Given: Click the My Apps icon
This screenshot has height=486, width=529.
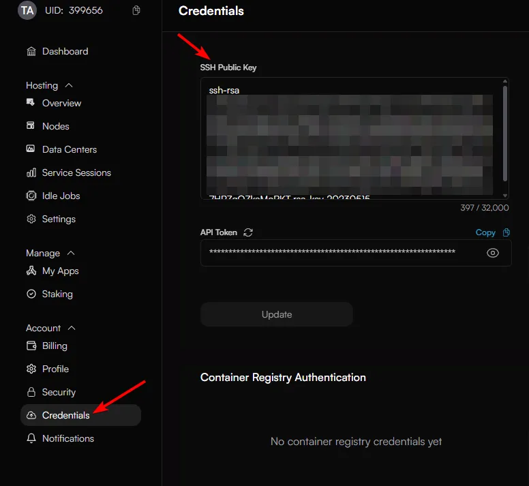Looking at the screenshot, I should (x=31, y=271).
